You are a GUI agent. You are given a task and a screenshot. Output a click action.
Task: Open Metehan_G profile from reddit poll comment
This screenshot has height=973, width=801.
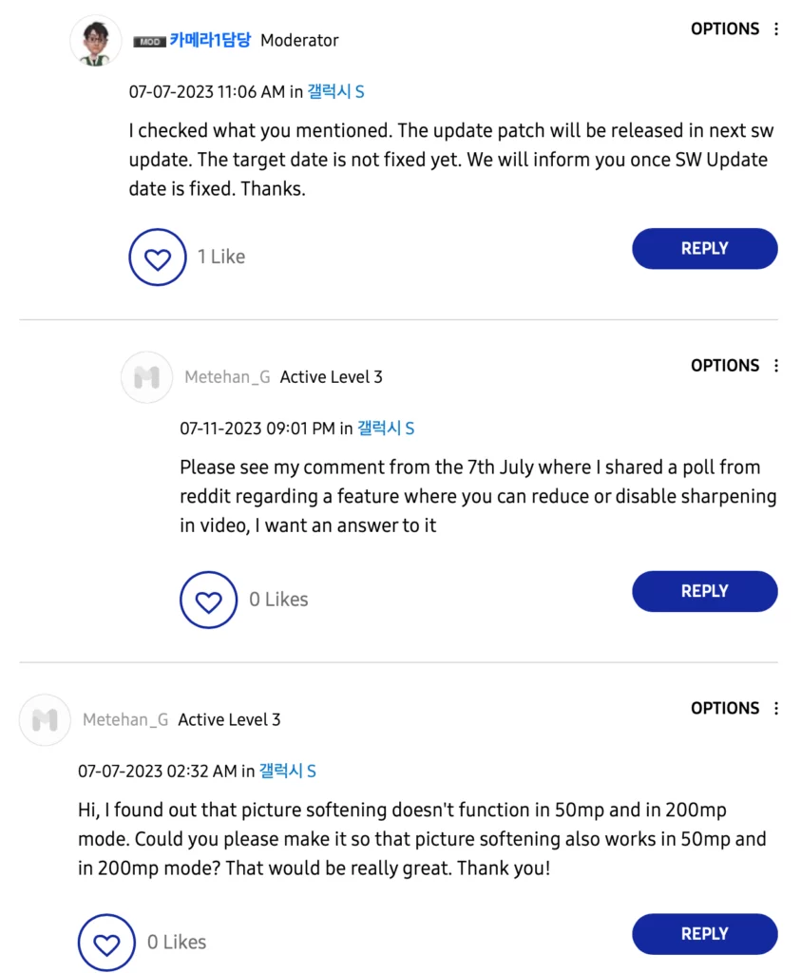point(227,376)
